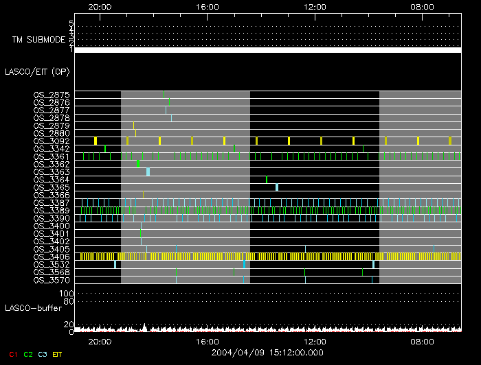Click the green marker in the OS_3362 row
481x365 pixels.
coord(138,164)
